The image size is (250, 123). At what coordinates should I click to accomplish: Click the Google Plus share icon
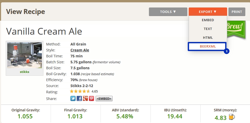click(85, 98)
